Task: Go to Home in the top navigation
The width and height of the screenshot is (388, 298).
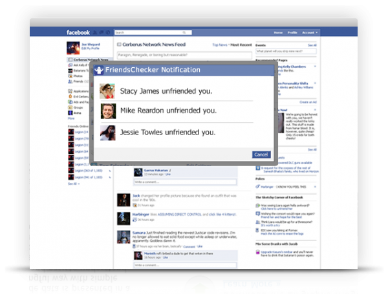Action: coord(278,32)
